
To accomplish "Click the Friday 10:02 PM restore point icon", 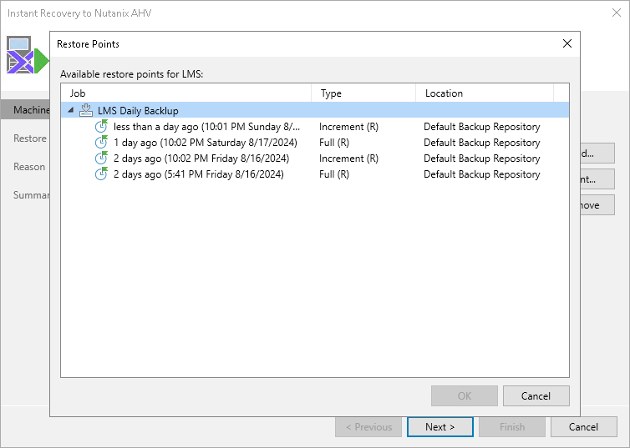I will [102, 159].
